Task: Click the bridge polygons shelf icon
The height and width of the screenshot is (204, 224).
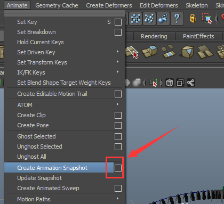Action: 168,51
